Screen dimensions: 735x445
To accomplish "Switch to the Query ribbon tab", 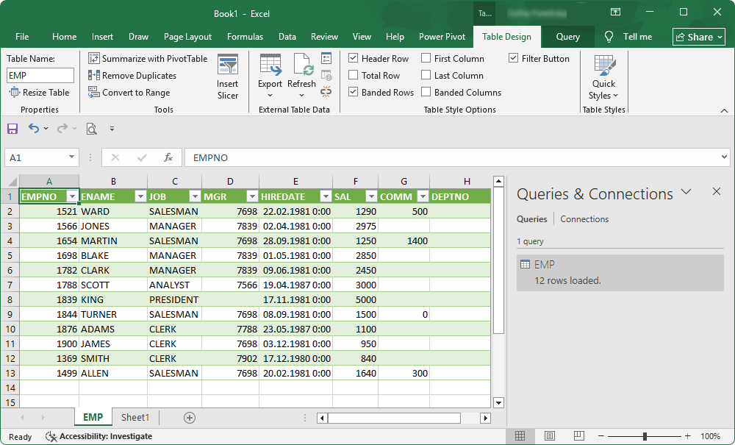I will click(x=567, y=37).
